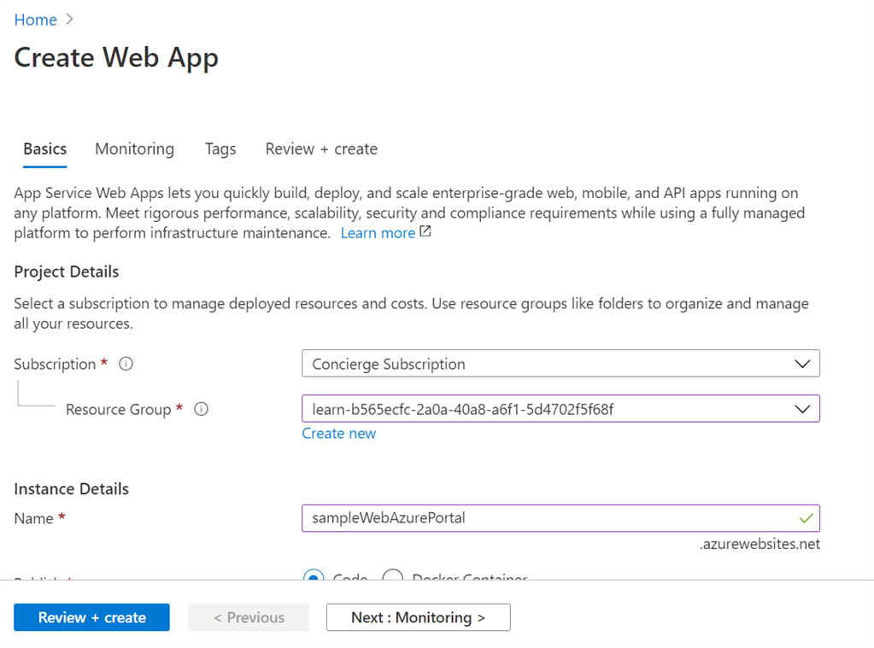Open the Resource Group dropdown
The height and width of the screenshot is (648, 874).
pyautogui.click(x=560, y=408)
